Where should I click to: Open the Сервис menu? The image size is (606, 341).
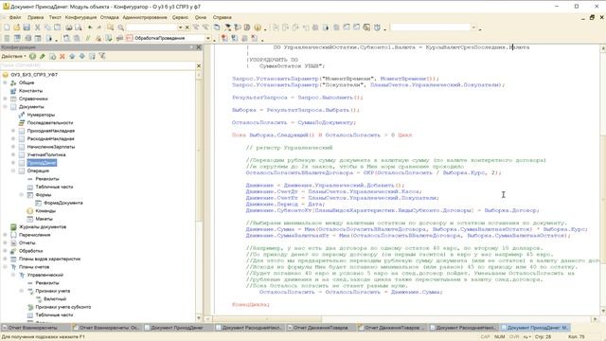180,17
